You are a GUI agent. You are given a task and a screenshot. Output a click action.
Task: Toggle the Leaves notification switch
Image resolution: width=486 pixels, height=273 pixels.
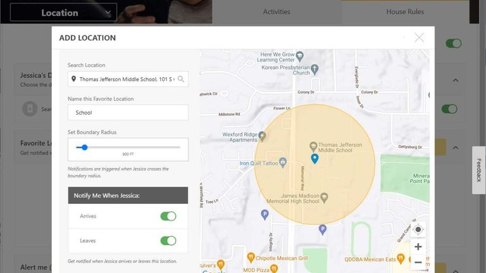pyautogui.click(x=168, y=241)
